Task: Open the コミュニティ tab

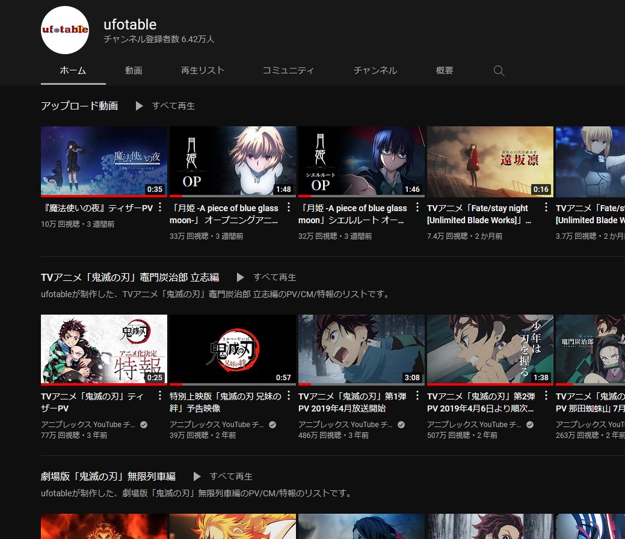Action: point(288,70)
